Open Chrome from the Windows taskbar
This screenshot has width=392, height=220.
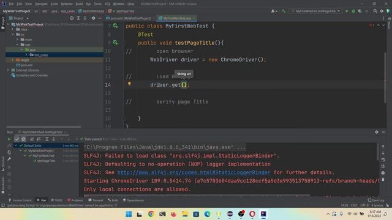(151, 214)
